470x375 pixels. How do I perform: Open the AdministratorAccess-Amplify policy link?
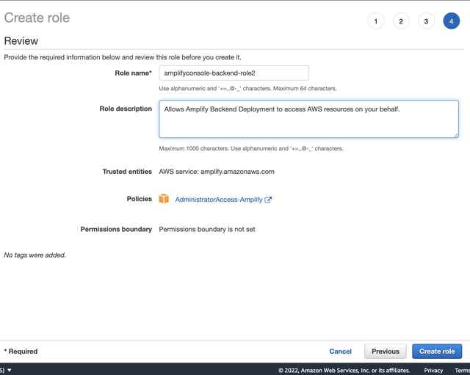pos(219,200)
